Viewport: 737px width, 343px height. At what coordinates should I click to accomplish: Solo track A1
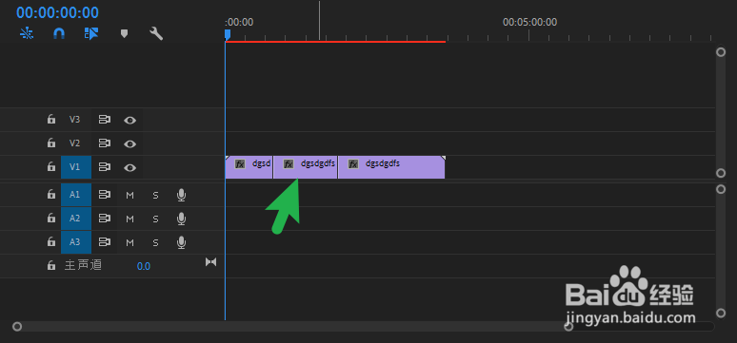pos(155,195)
